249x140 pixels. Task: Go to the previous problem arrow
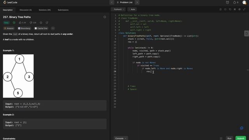click(x=112, y=2)
